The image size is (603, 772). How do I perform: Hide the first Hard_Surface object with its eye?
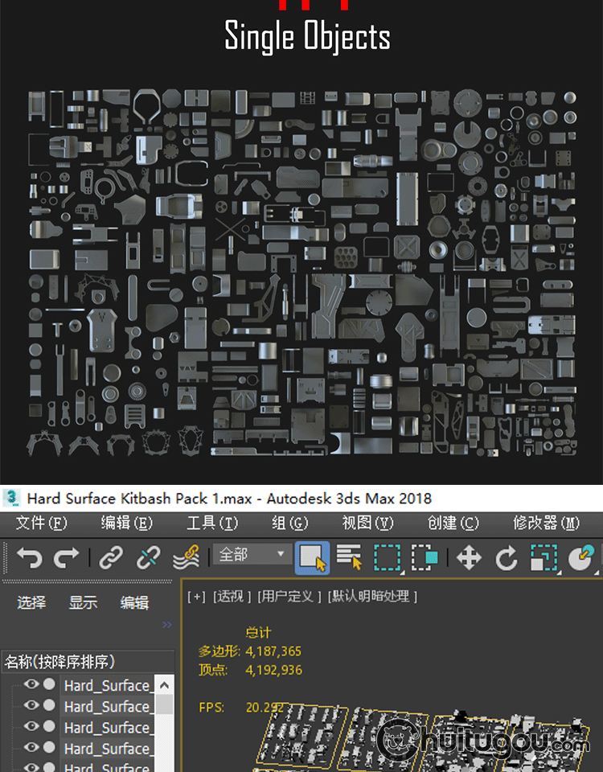(31, 684)
